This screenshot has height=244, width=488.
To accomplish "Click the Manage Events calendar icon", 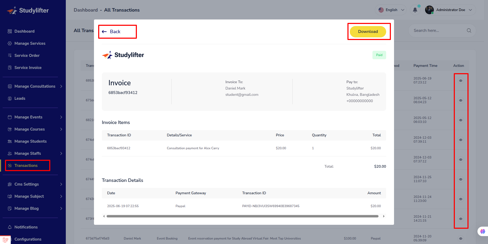I will click(10, 117).
